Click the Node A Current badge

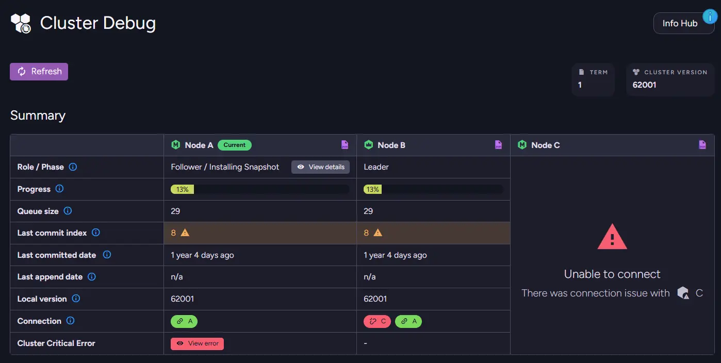coord(235,145)
